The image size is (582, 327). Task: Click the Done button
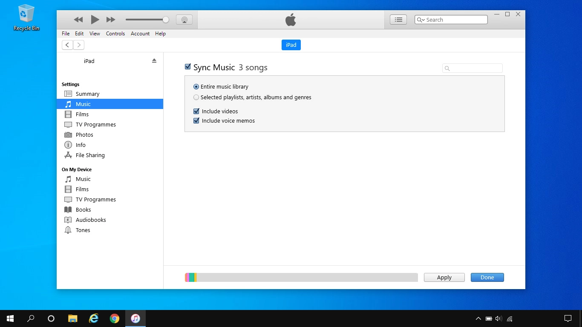(x=487, y=277)
